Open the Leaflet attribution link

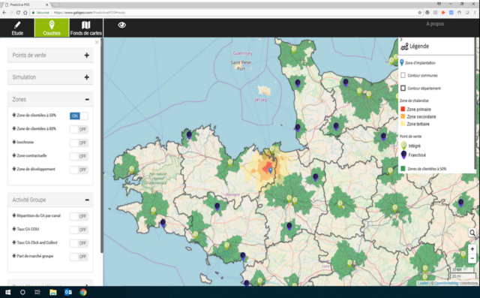pos(423,283)
